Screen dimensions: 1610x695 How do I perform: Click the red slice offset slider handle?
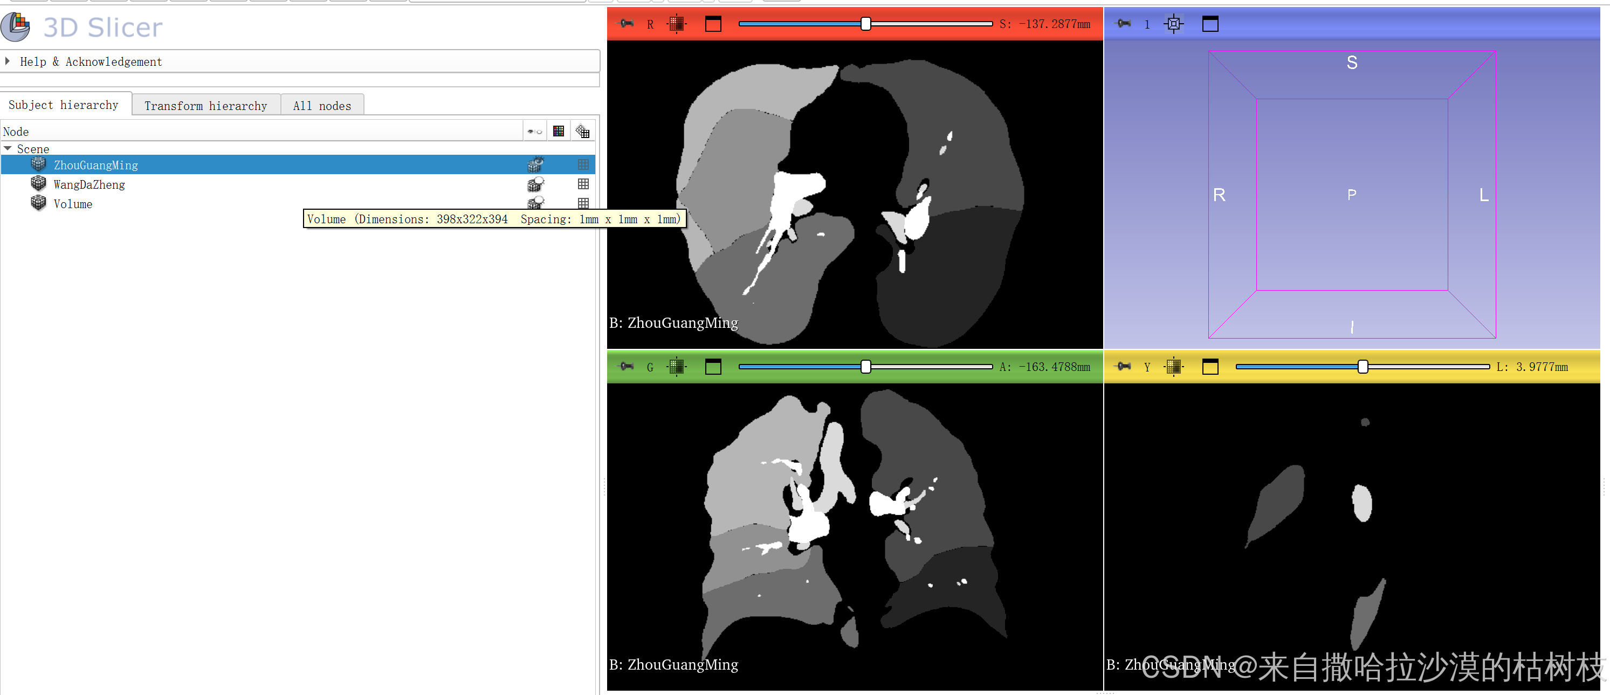[x=865, y=24]
